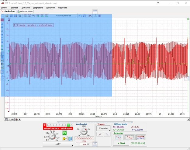Image resolution: width=190 pixels, height=150 pixels.
Task: Click the yellow amplifier triangle icon
Action: click(64, 138)
